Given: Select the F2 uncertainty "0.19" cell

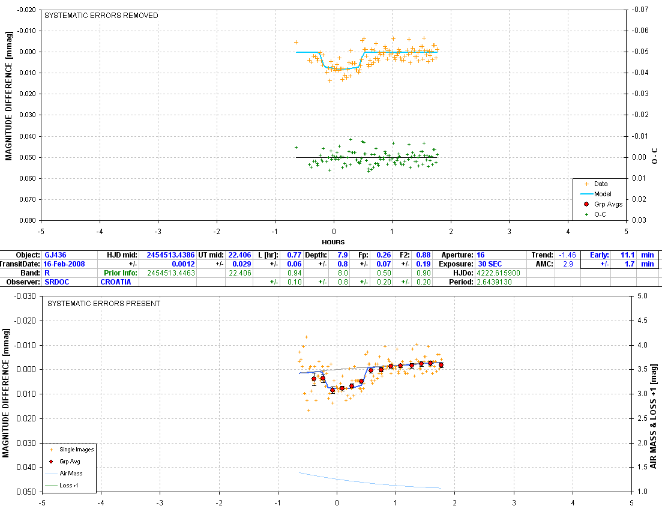Looking at the screenshot, I should pos(424,264).
